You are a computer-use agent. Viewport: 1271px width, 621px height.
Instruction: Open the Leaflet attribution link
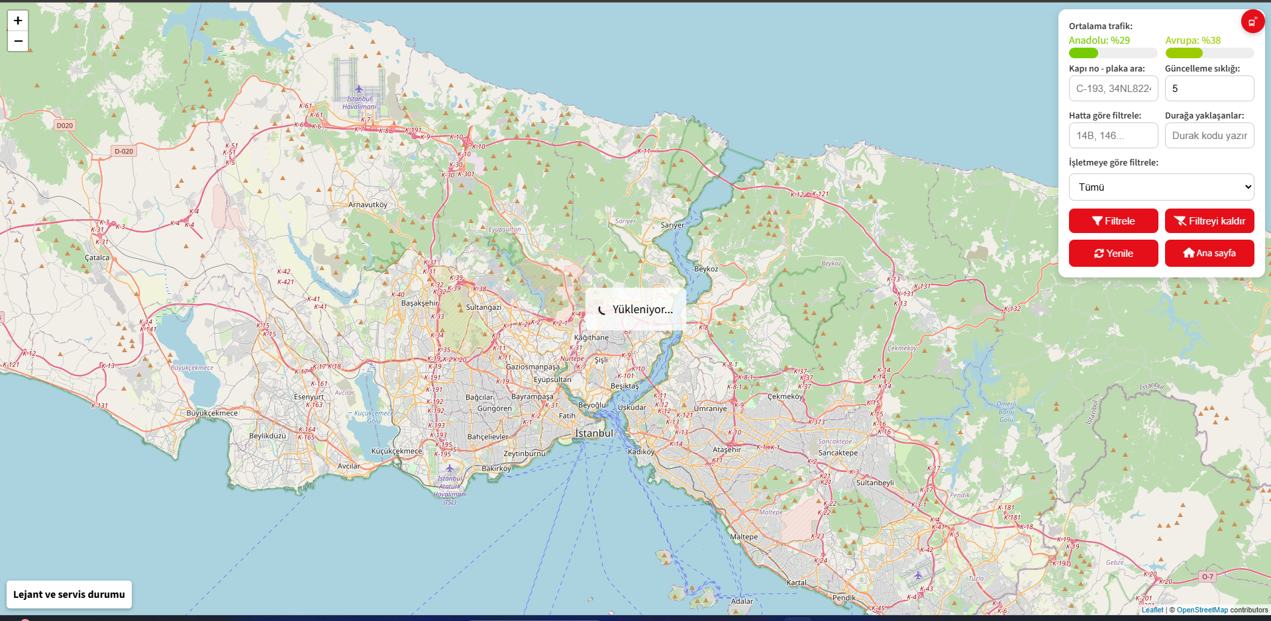click(1152, 610)
